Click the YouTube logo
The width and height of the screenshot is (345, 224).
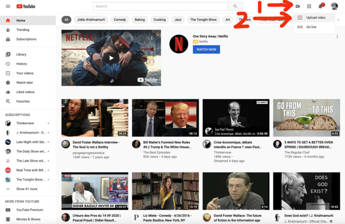[x=26, y=6]
